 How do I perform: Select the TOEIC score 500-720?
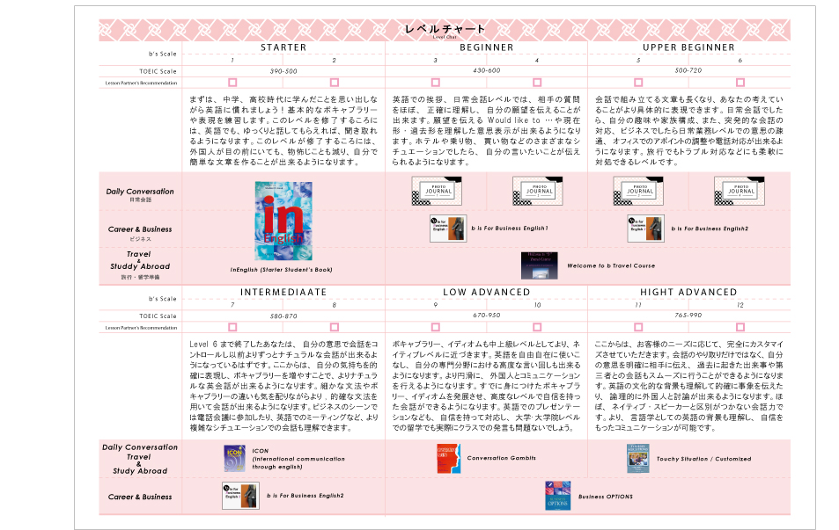(688, 70)
